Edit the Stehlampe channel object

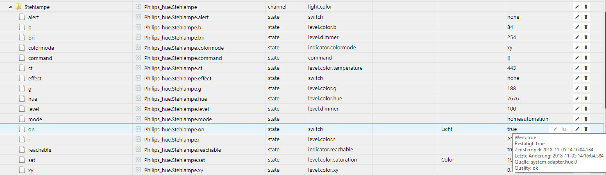tap(577, 7)
